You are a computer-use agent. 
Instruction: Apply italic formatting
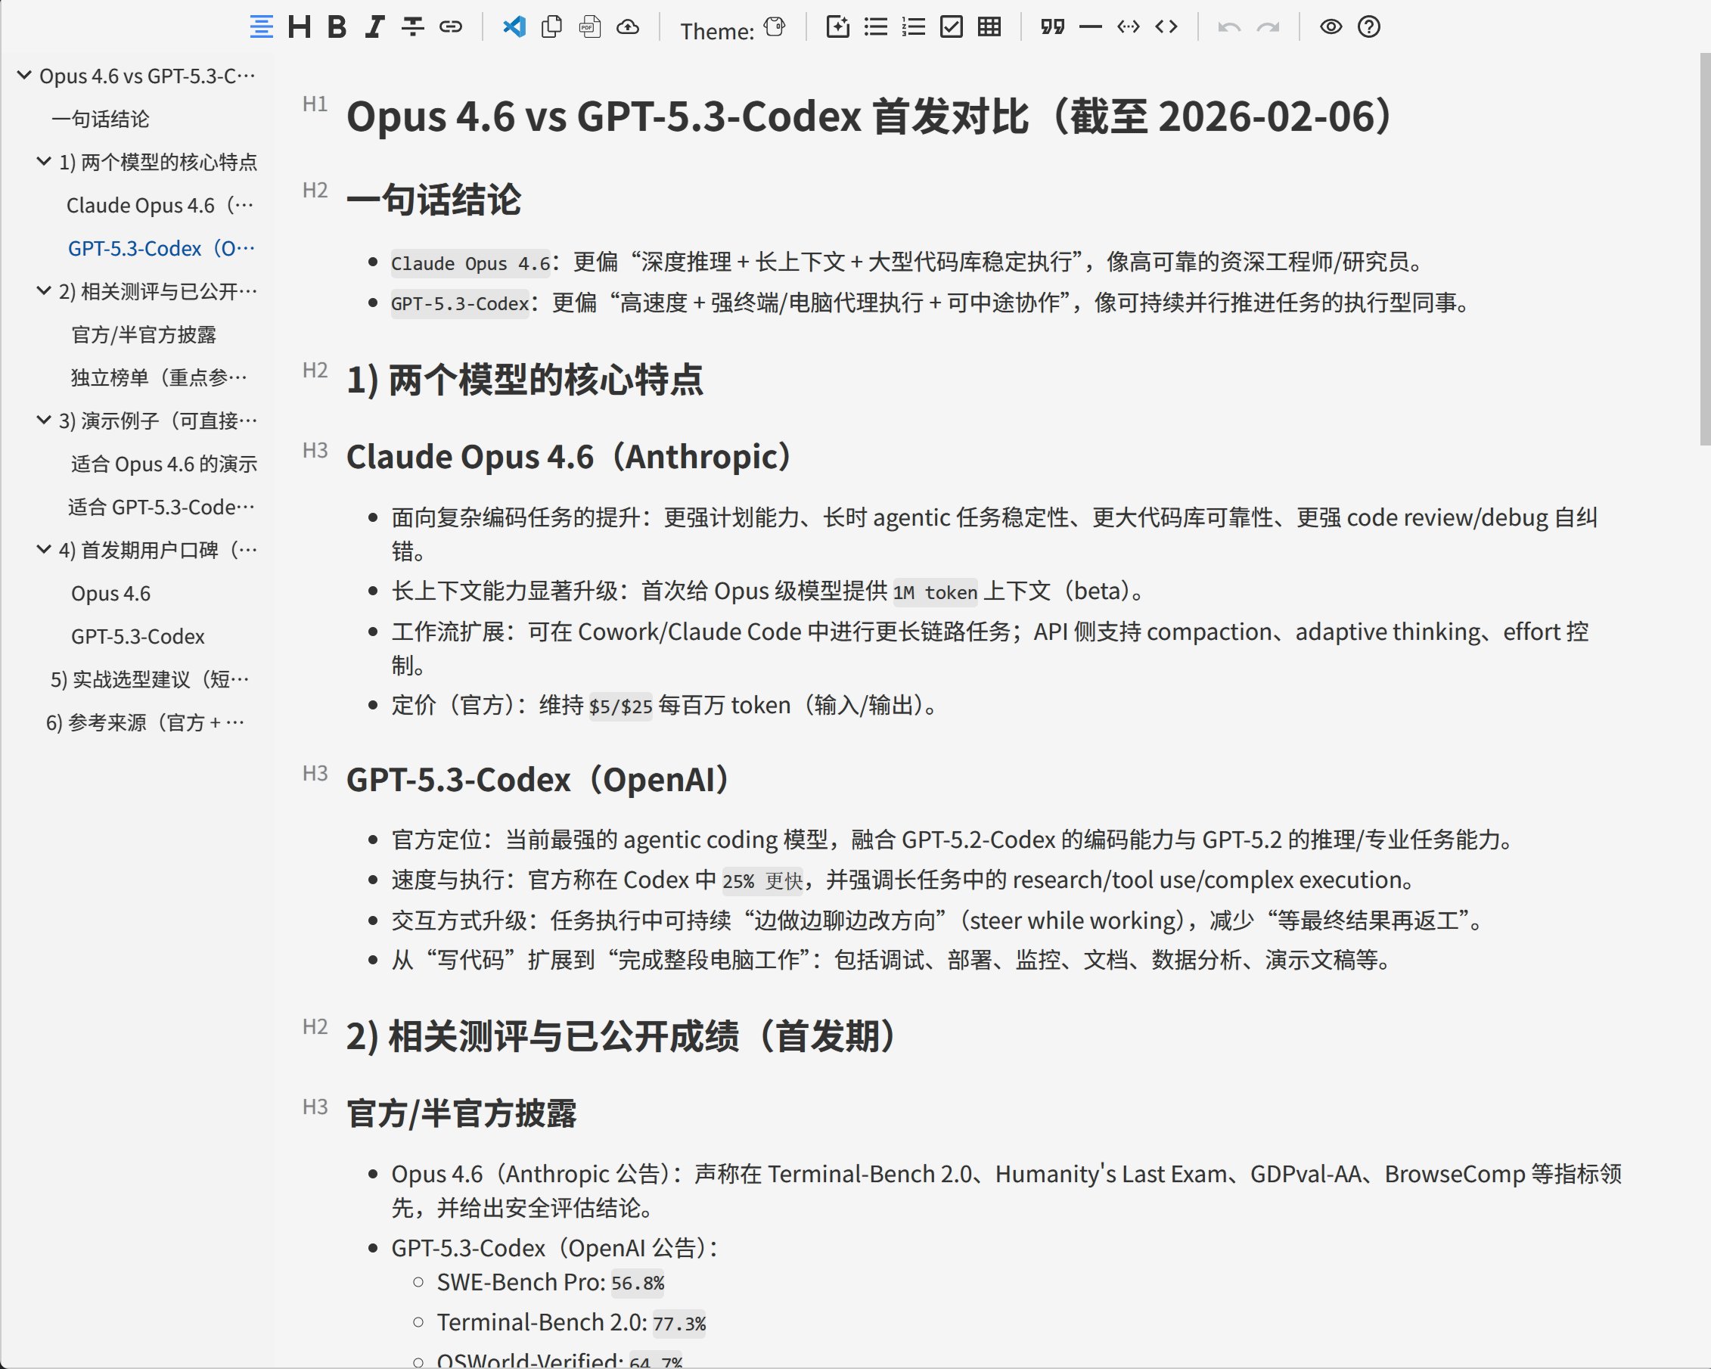(374, 27)
